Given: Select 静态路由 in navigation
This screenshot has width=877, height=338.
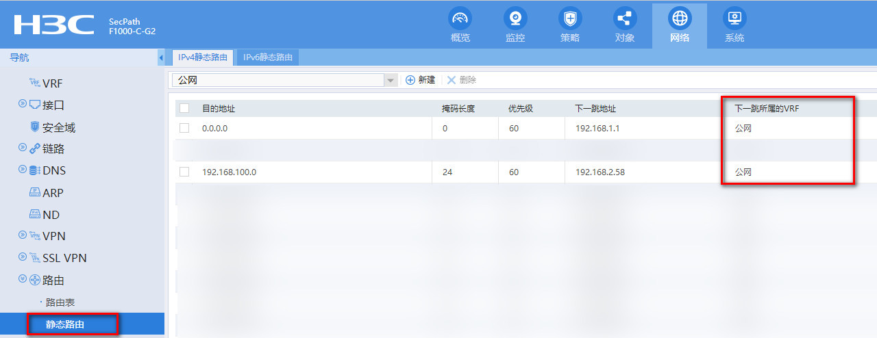Looking at the screenshot, I should coord(65,324).
